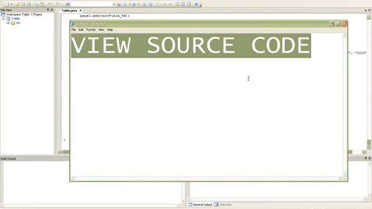This screenshot has height=209, width=372.
Task: Open the Notepad File menu
Action: tap(74, 30)
